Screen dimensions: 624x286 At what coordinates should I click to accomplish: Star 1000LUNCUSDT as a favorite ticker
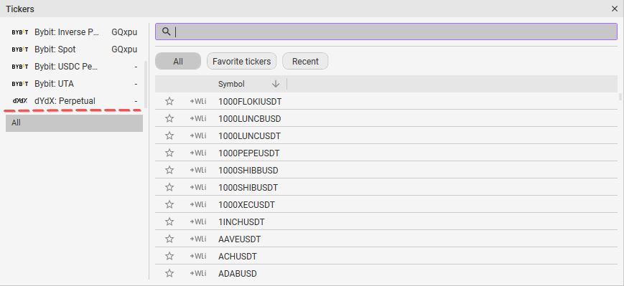[x=169, y=136]
